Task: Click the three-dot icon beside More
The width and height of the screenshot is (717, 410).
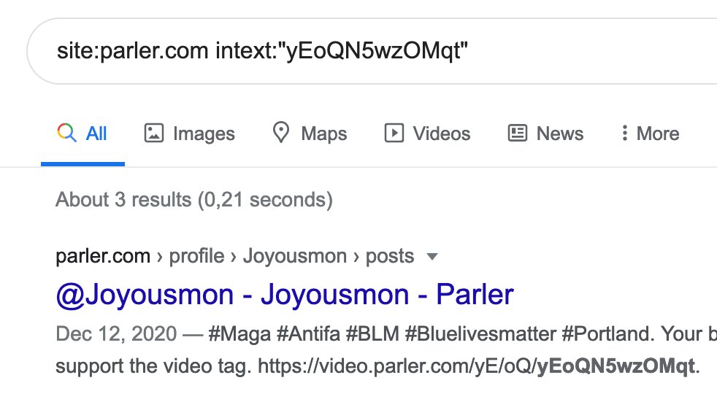Action: (624, 133)
